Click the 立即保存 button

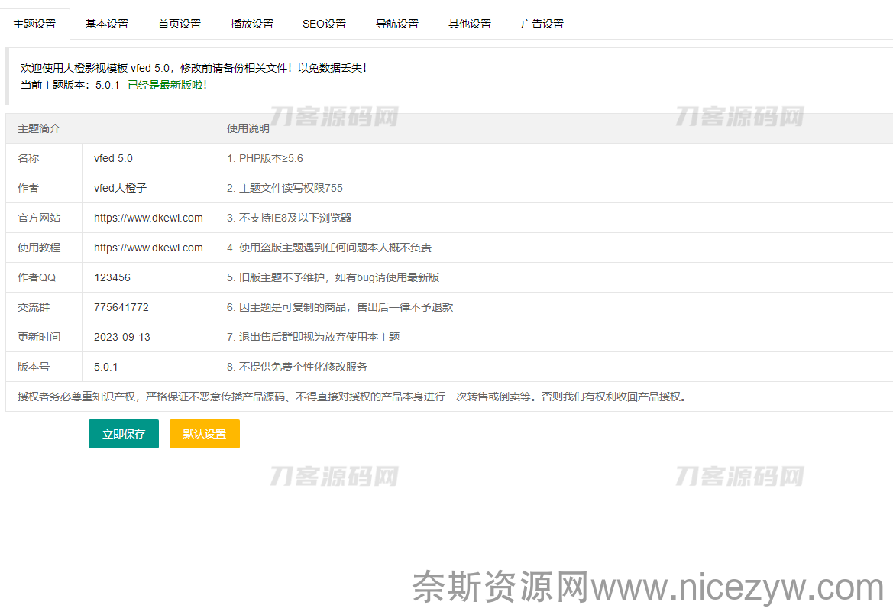pos(124,434)
